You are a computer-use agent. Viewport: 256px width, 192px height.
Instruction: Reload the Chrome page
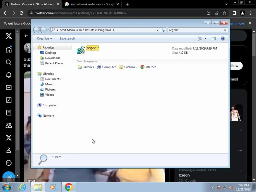click(21, 13)
